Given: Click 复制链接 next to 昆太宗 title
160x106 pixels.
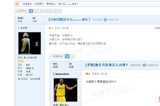Looking at the screenshot, I should pyautogui.click(x=97, y=20).
